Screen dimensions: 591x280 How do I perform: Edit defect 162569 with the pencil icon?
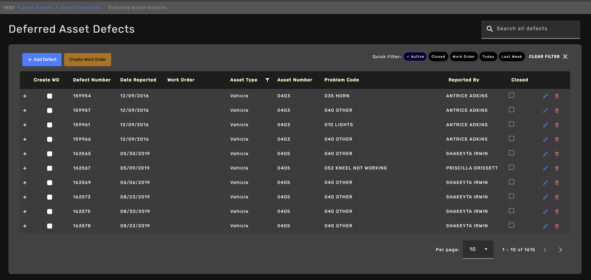tap(545, 183)
